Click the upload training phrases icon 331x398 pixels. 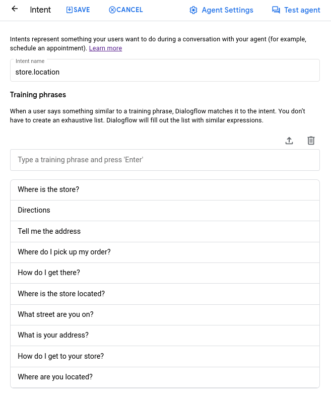click(x=289, y=141)
